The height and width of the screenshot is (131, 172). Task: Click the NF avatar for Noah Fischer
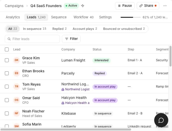coord(17,113)
